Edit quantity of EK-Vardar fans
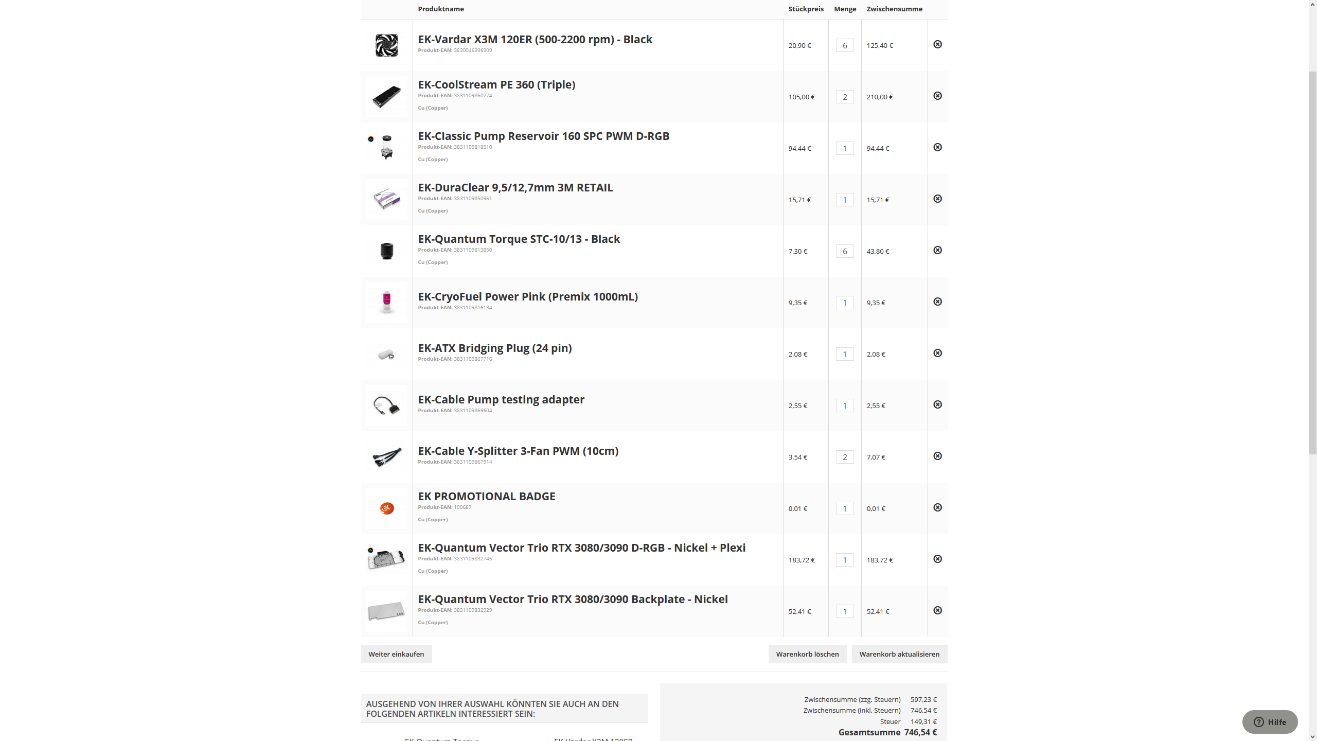 click(844, 45)
